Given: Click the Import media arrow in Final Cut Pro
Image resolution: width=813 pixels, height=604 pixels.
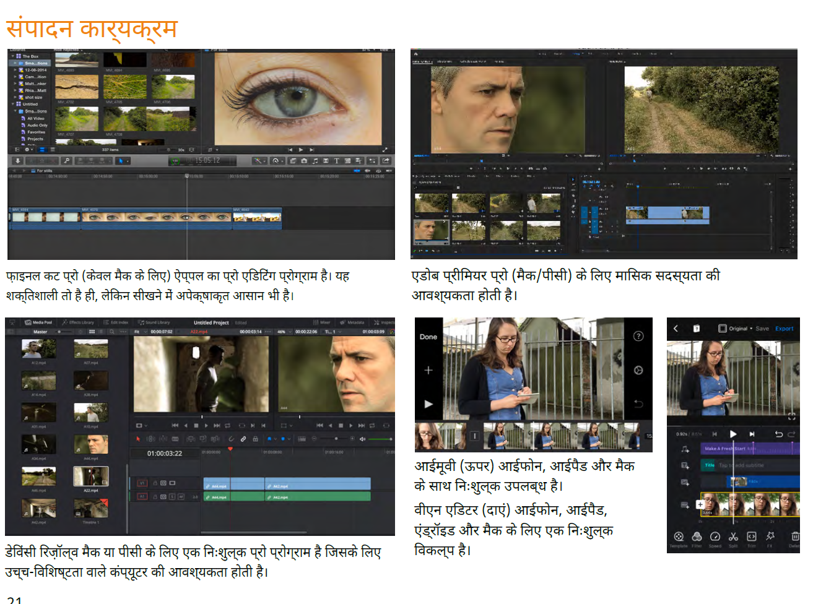Looking at the screenshot, I should pos(17,161).
